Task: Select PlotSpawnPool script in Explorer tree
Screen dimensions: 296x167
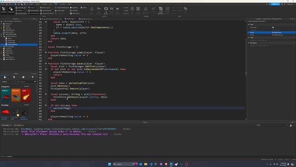Action: click(x=12, y=45)
